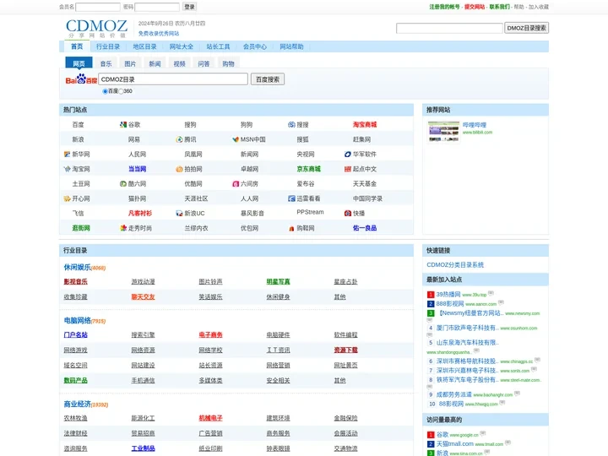
Task: Click the Kuaibo icon beside 快播
Action: click(348, 214)
